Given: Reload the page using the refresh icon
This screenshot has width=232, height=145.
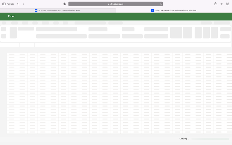Looking at the screenshot, I should point(161,4).
